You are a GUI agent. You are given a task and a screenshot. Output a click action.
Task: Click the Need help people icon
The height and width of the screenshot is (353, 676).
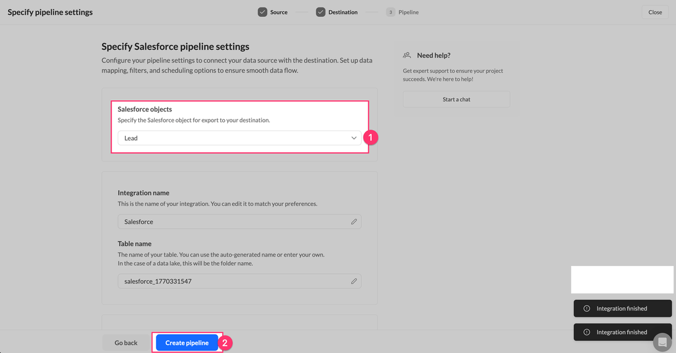[x=407, y=55]
